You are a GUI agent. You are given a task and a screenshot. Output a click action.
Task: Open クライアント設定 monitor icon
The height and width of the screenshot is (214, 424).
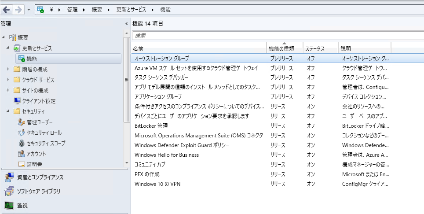pos(17,101)
